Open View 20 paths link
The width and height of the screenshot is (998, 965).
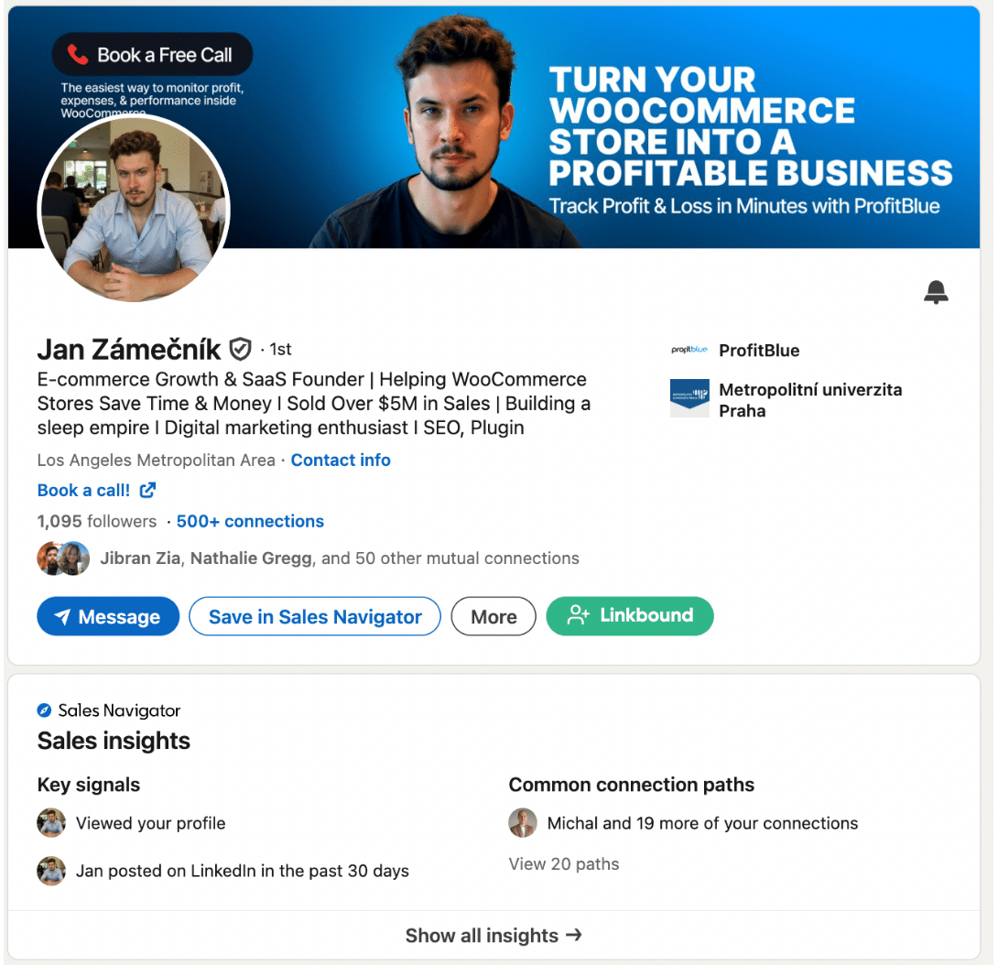[564, 863]
